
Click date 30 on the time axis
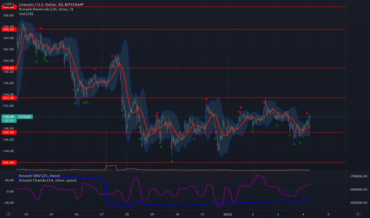point(177,214)
